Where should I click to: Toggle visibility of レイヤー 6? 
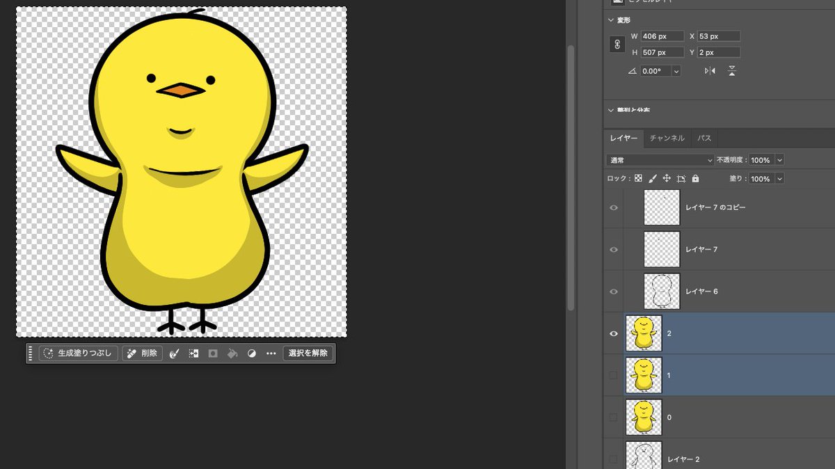click(614, 292)
